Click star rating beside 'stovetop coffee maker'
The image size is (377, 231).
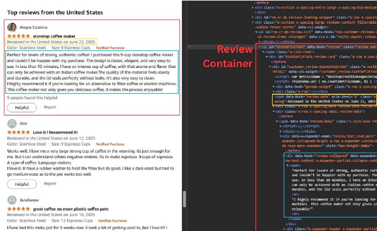(19, 36)
